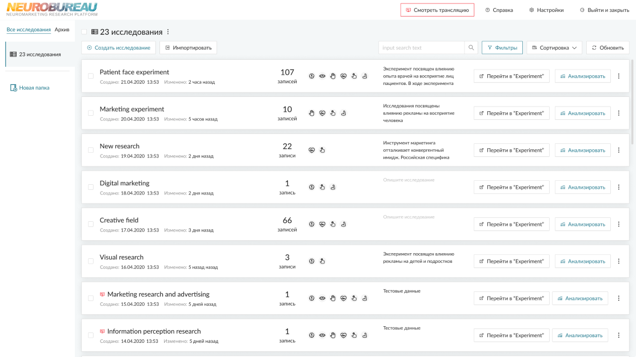Click the heartbeat icon in Marketing experiment row
Image resolution: width=636 pixels, height=357 pixels.
(322, 113)
